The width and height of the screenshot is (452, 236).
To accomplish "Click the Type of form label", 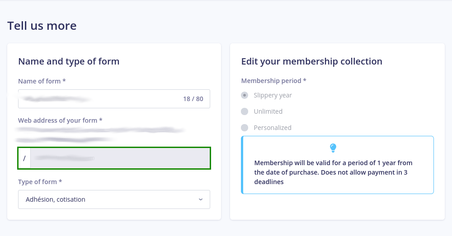I will pyautogui.click(x=40, y=182).
